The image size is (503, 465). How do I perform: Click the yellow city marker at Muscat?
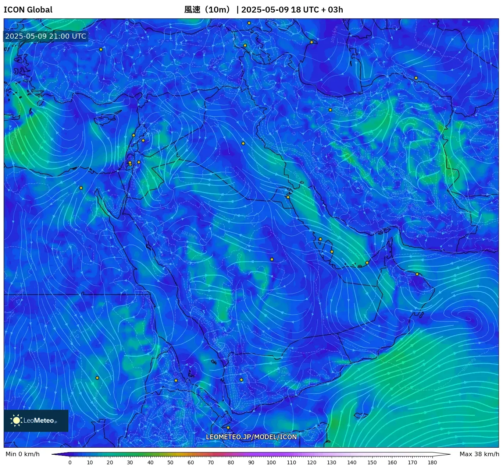tap(417, 274)
